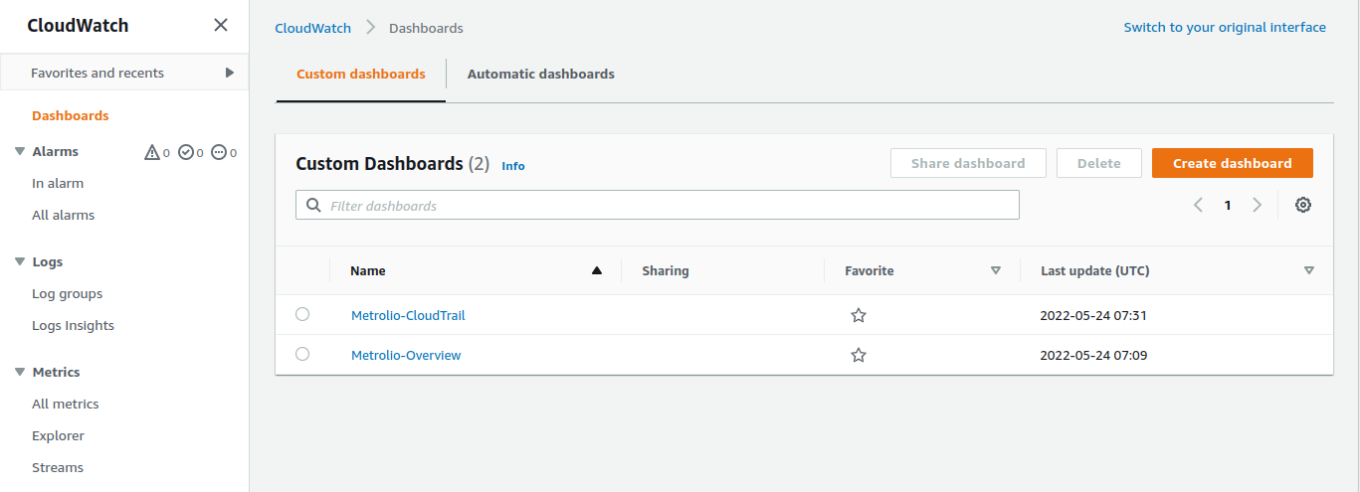Expand Favorites and recents submenu
This screenshot has height=492, width=1360.
(230, 73)
